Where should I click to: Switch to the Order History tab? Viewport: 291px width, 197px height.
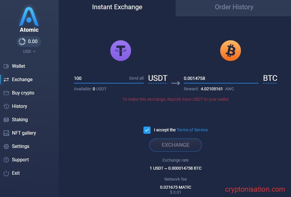coord(234,7)
